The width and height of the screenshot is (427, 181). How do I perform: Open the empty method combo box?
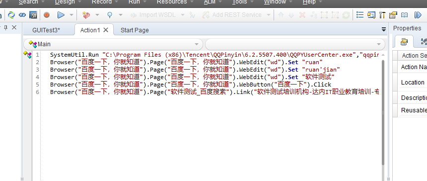click(295, 44)
